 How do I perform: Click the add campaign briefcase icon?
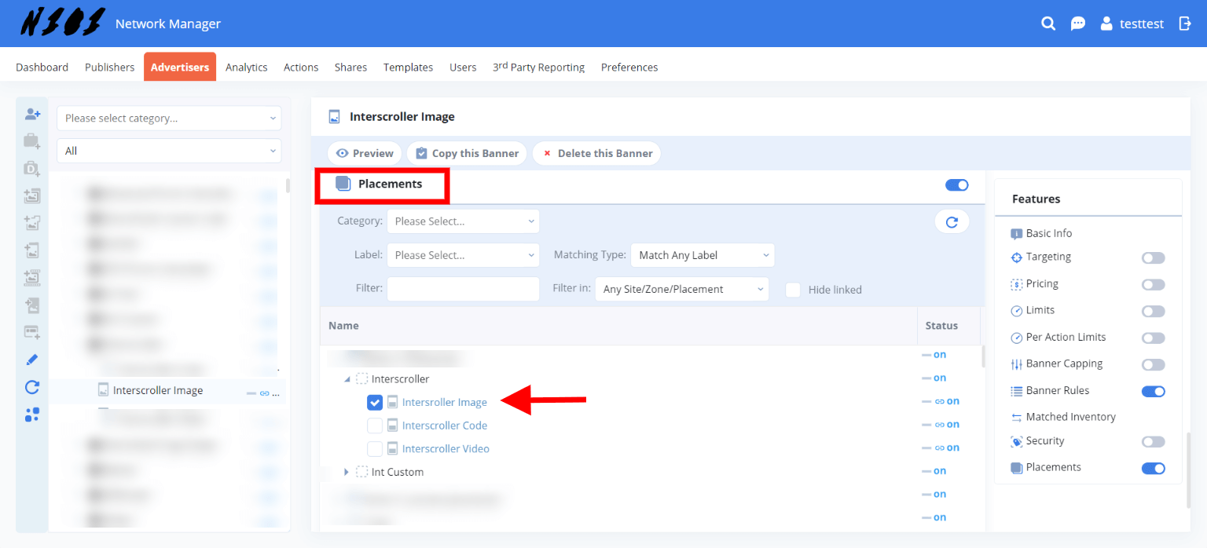(x=32, y=141)
